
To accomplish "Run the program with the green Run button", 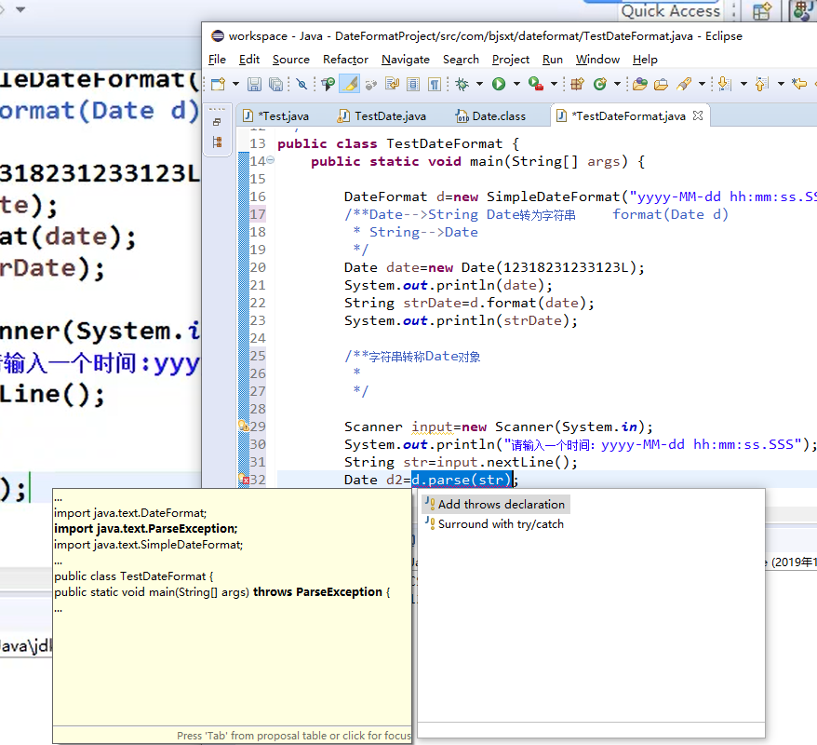I will pyautogui.click(x=499, y=84).
